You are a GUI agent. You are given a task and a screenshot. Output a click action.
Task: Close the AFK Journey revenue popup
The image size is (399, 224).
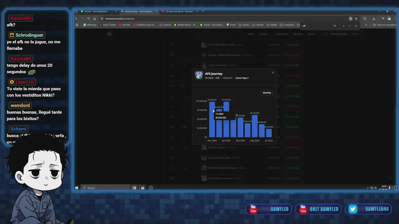click(x=273, y=72)
